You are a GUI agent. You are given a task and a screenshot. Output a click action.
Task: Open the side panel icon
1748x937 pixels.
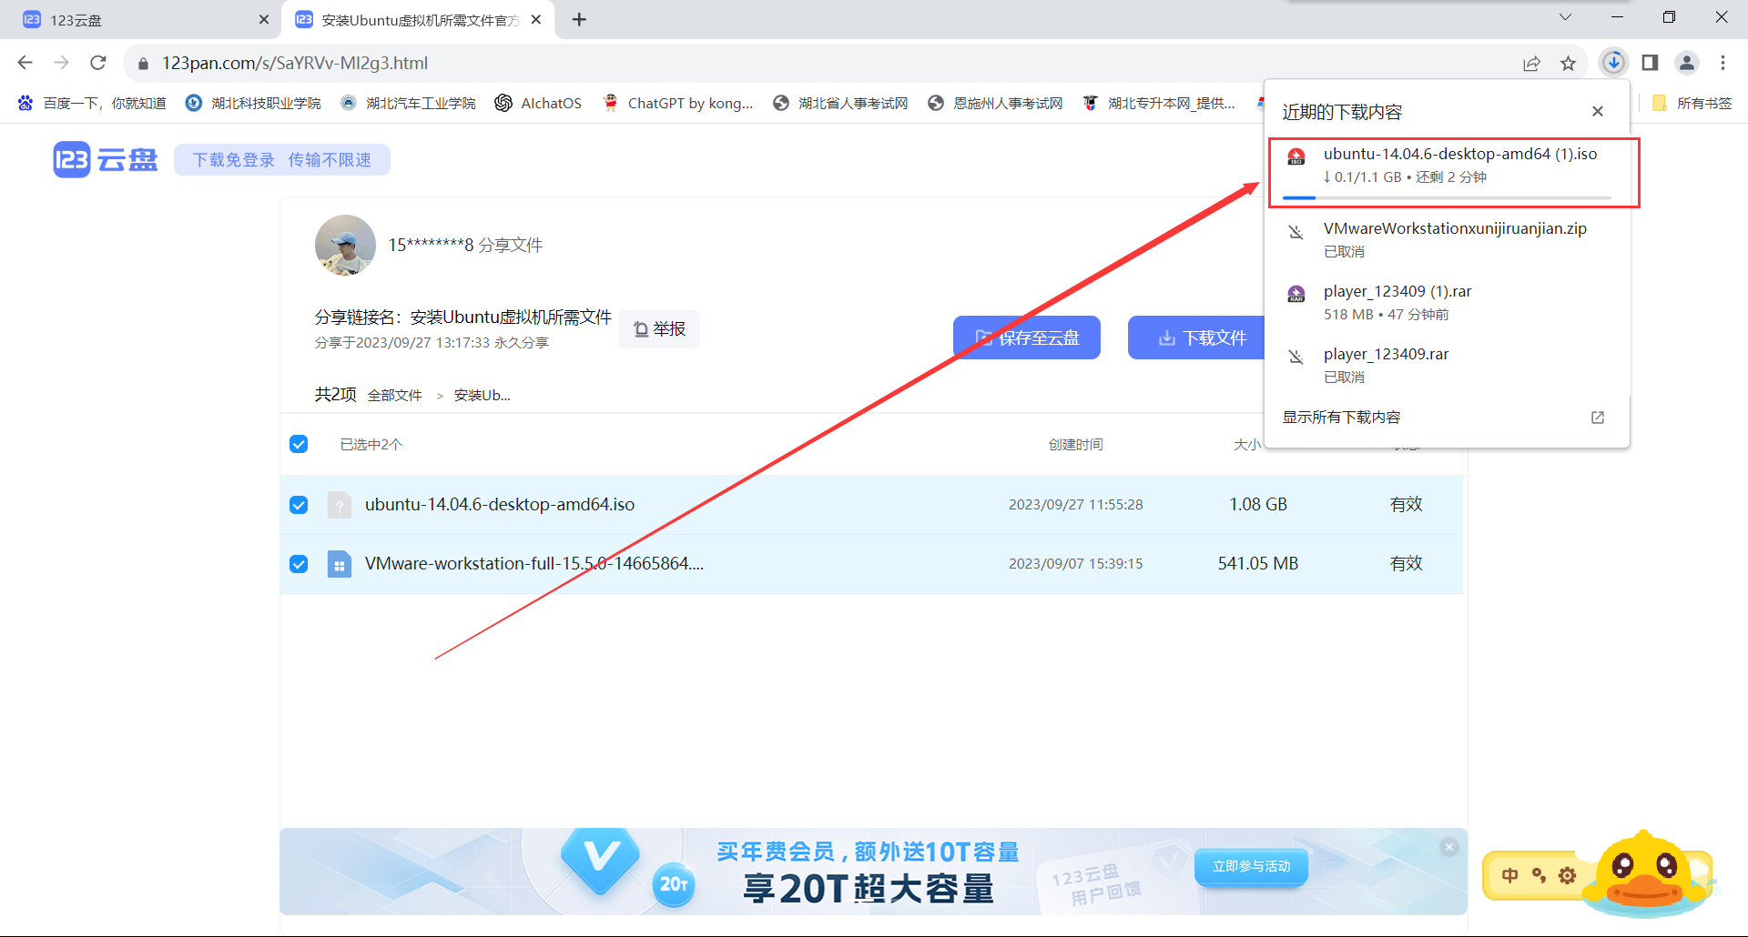[1650, 63]
